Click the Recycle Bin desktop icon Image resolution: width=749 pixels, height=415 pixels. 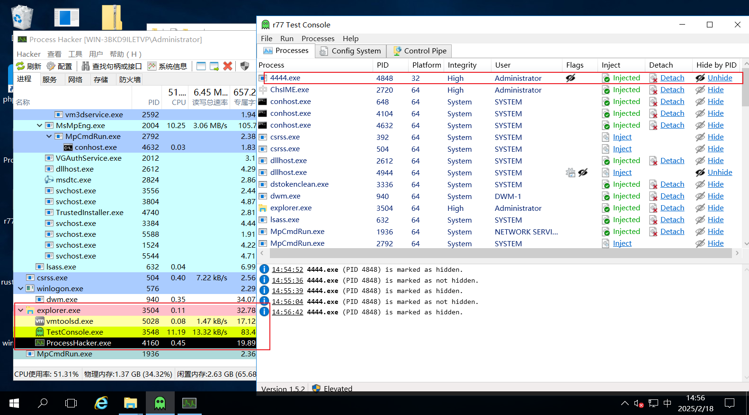coord(22,17)
